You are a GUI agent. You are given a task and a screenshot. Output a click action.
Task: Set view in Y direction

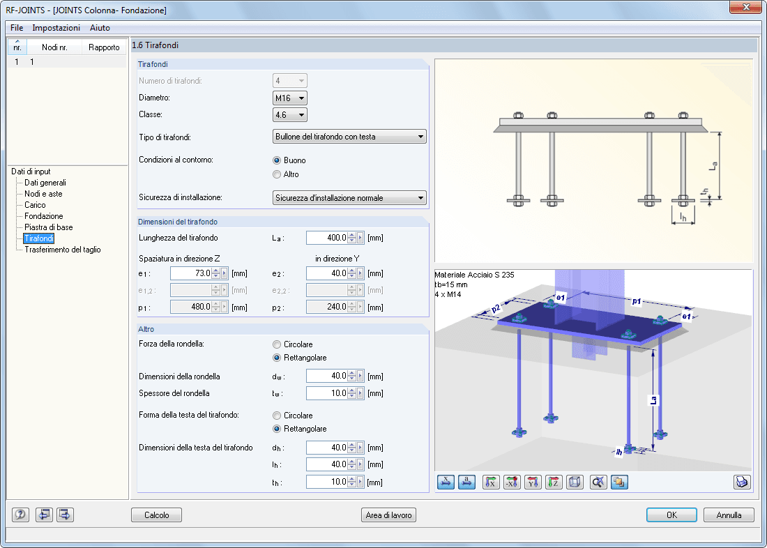pos(533,482)
